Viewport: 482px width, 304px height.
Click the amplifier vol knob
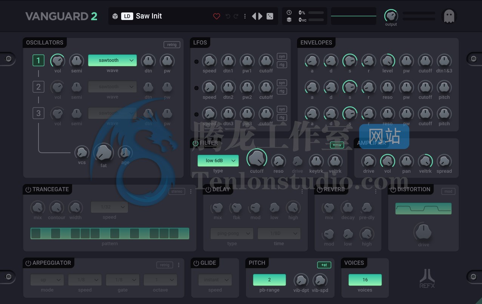(388, 161)
